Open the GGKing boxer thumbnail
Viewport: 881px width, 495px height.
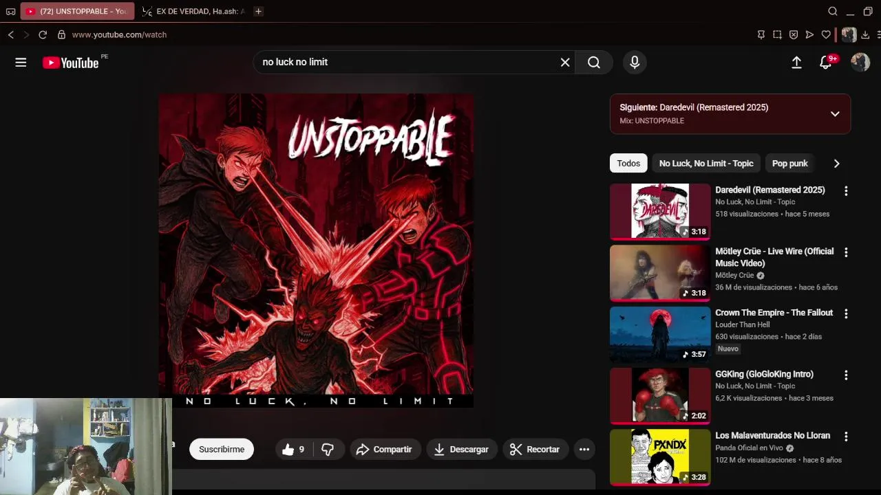[x=660, y=395]
